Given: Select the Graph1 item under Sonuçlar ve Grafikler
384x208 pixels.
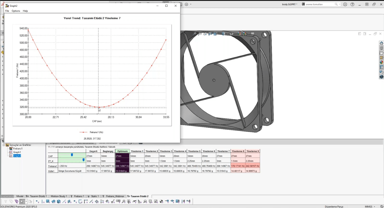Looking at the screenshot, I should pos(17,152).
